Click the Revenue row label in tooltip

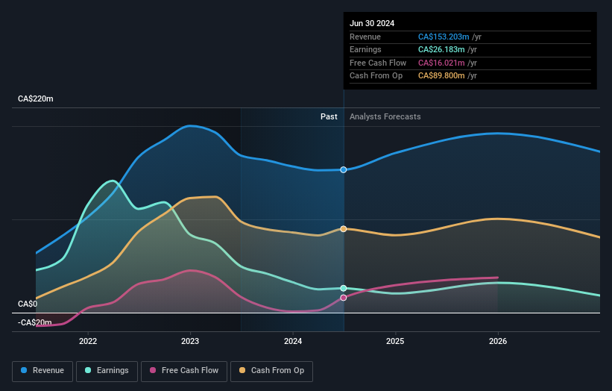point(365,37)
